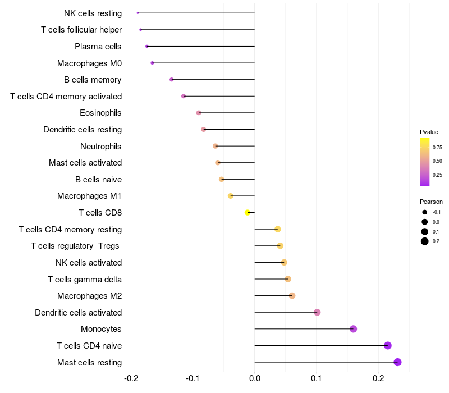Screen dimensions: 449x393
Task: Select the Monocytes lollipop dot
Action: tap(353, 329)
